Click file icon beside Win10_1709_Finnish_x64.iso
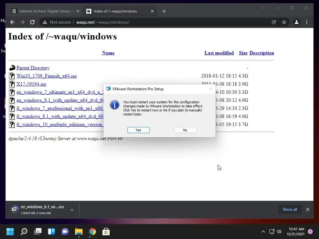Viewport: 319px width, 239px height. coord(12,76)
